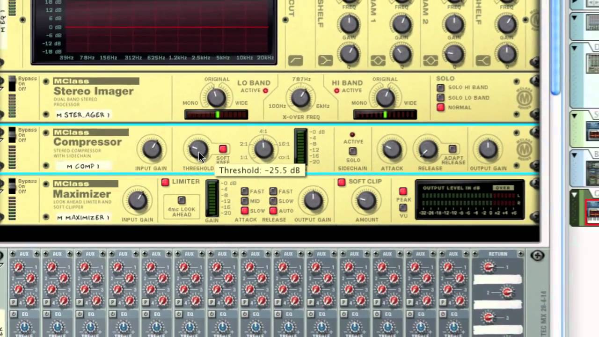Screen dimensions: 599x337
Task: Flip the Compressor Bypass/On/Off switch
Action: [x=13, y=136]
